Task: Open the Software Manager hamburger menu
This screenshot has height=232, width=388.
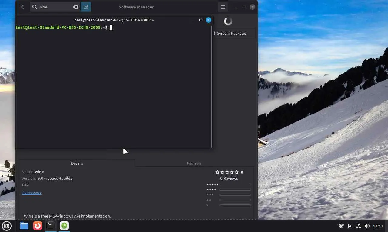Action: click(x=223, y=7)
